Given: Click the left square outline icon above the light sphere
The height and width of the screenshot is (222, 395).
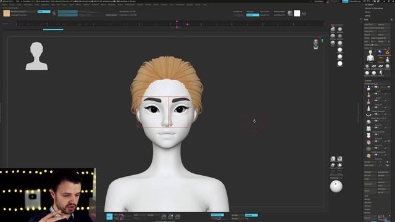Looking at the screenshot, I should click(333, 172).
